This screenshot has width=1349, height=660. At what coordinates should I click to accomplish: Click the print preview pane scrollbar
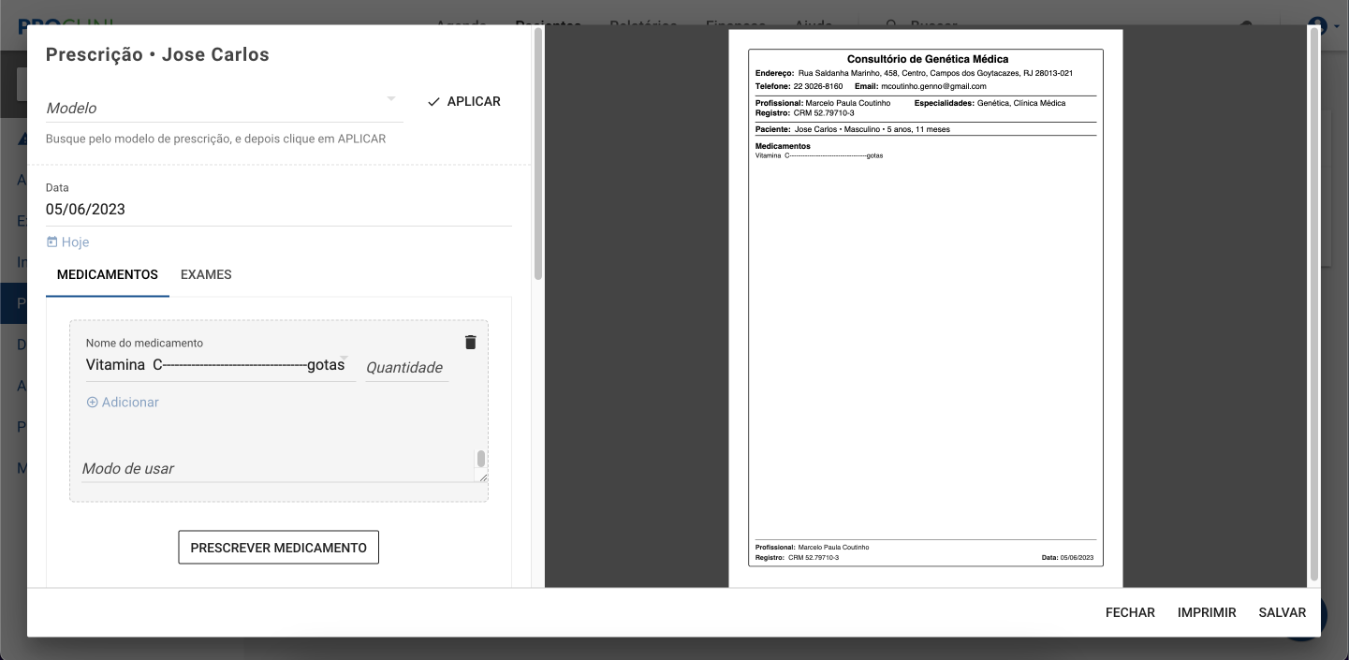[1312, 300]
